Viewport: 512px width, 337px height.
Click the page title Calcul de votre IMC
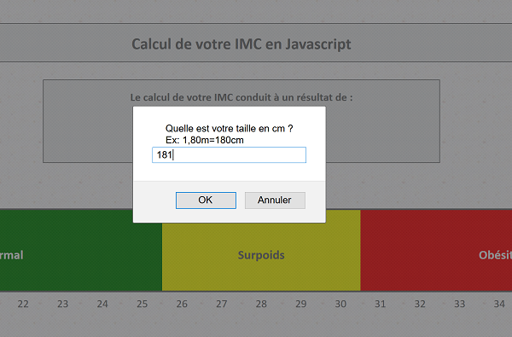pos(241,44)
